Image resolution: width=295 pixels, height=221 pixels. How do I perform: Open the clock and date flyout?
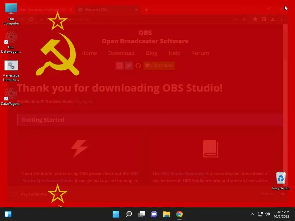click(281, 214)
